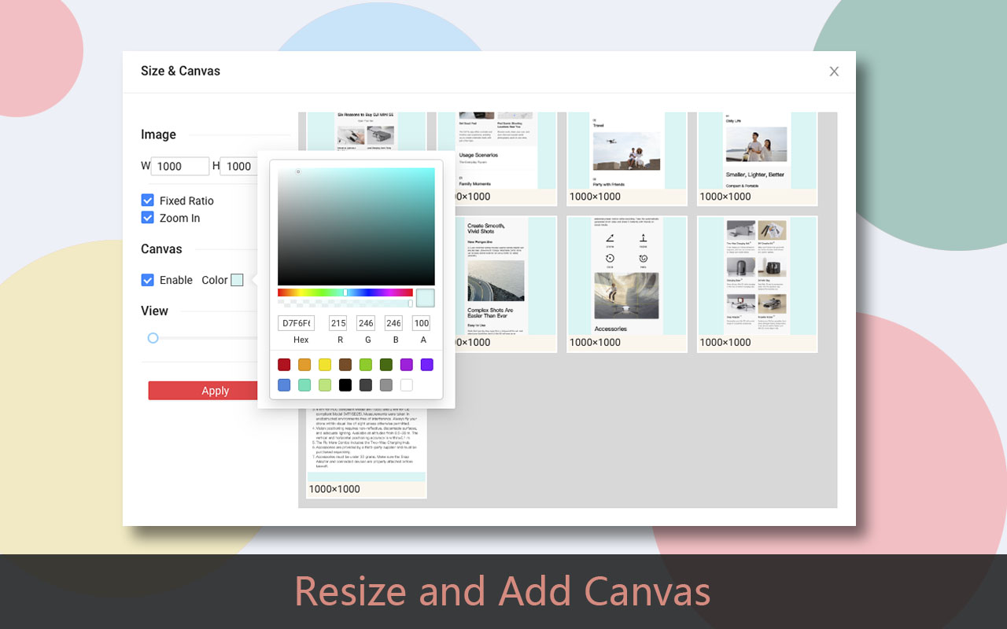
Task: Click the View zoom slider handle
Action: point(153,338)
